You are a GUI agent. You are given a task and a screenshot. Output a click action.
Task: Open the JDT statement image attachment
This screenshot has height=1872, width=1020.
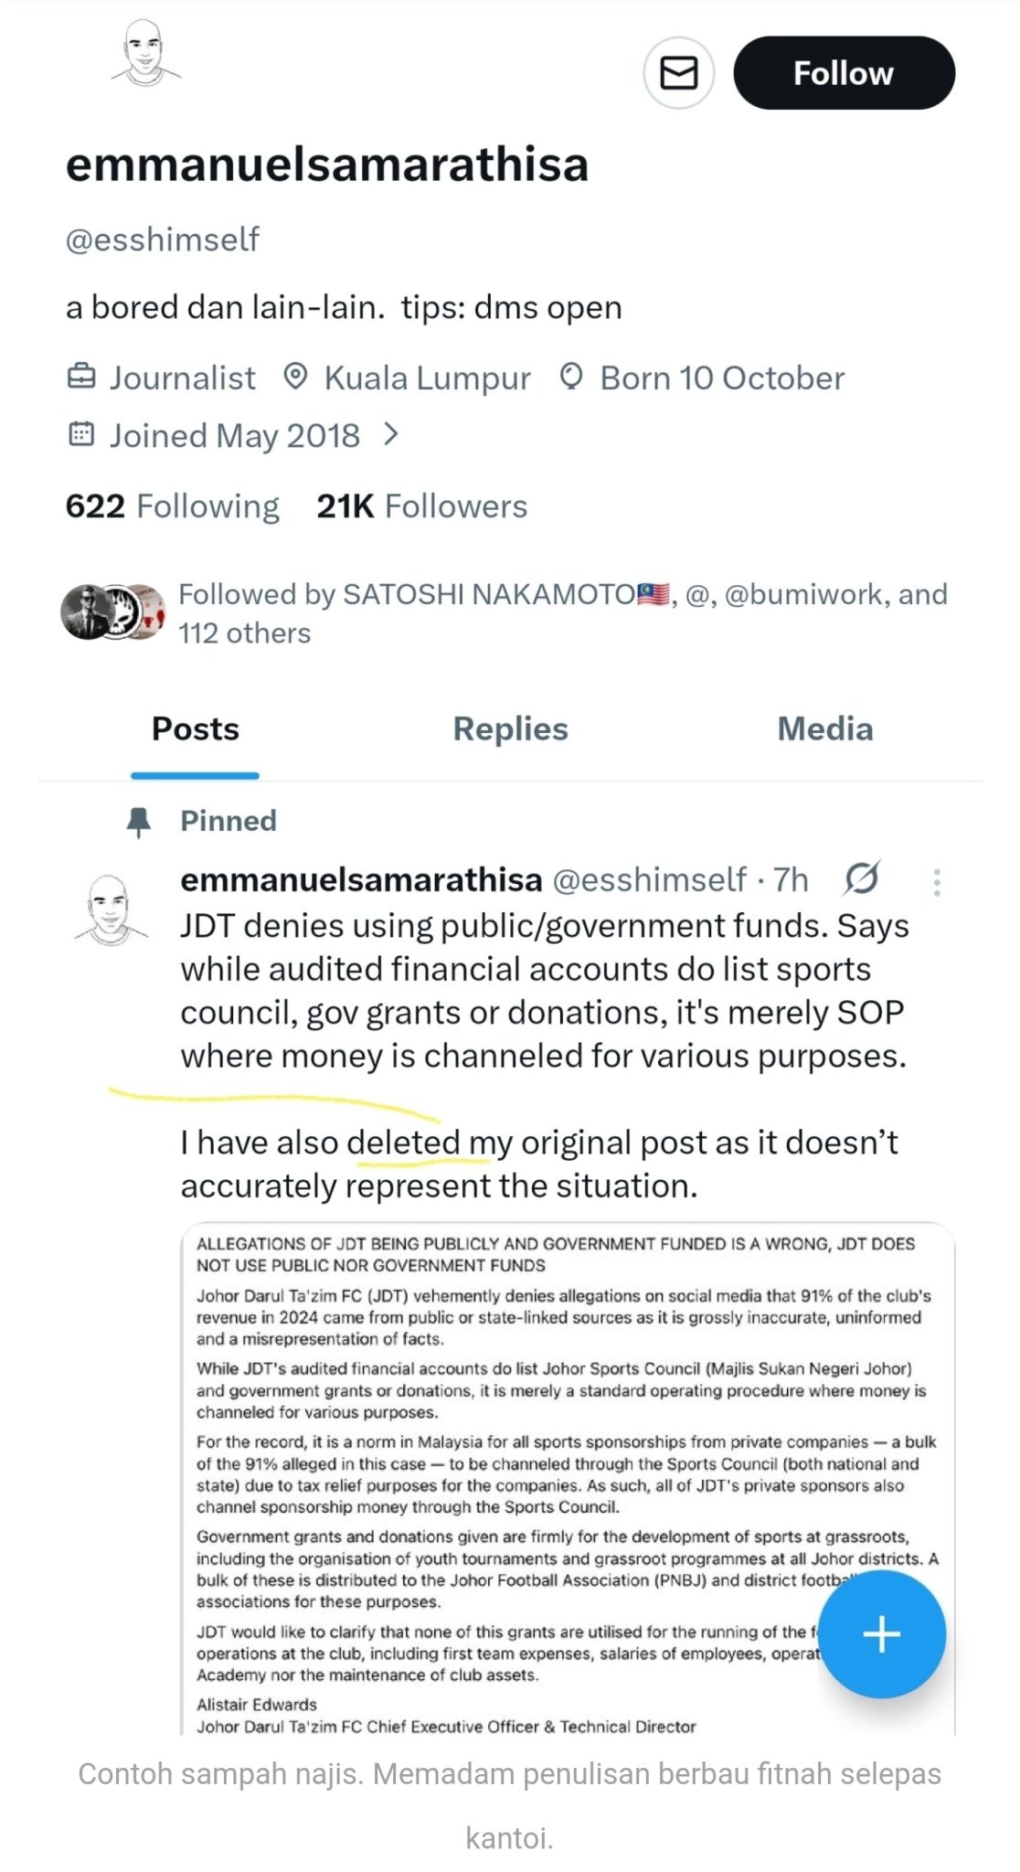[512, 1462]
